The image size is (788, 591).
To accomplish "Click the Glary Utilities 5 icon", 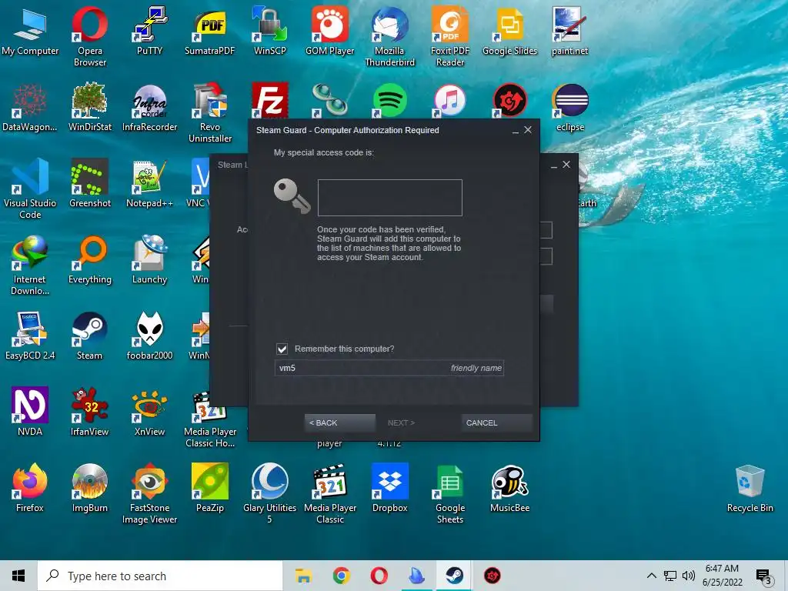I will (x=269, y=493).
